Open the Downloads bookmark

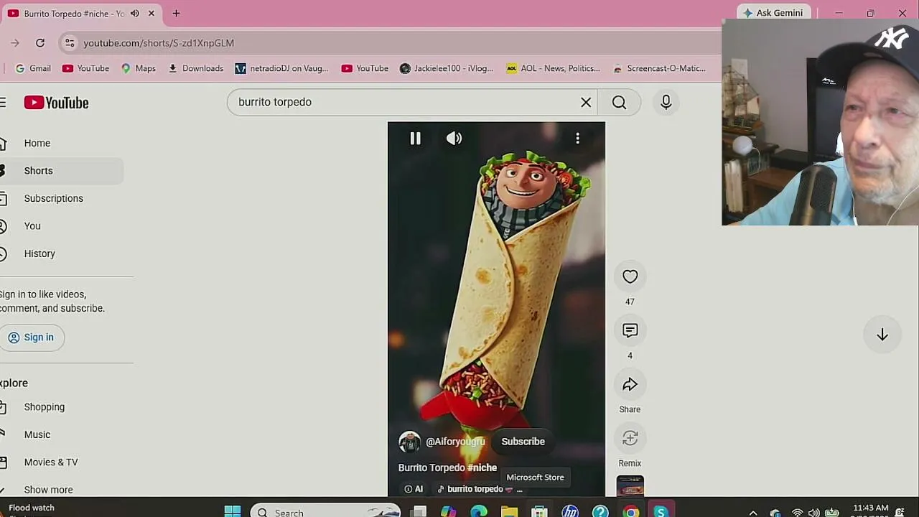coord(195,68)
